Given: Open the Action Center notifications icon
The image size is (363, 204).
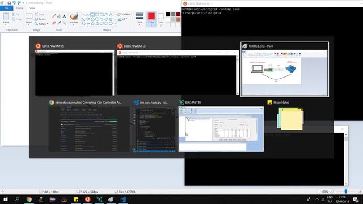Looking at the screenshot, I should pos(356,199).
